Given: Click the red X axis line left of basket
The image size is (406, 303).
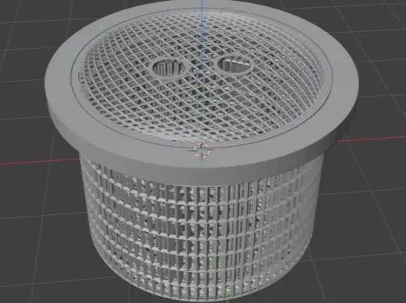Looking at the screenshot, I should tap(39, 161).
